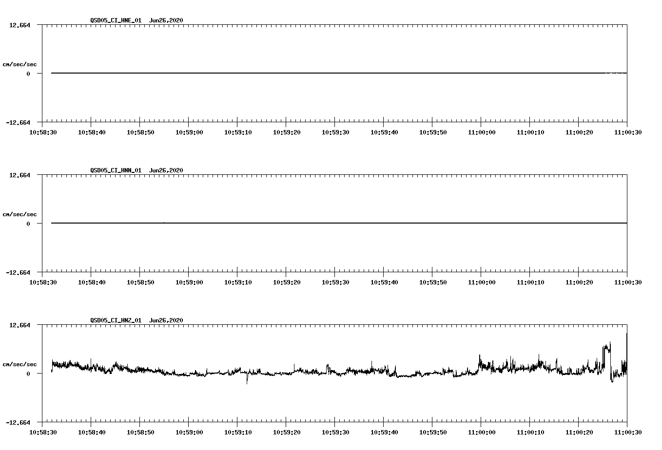Click the 11:00:00 time label under HNE plot

click(x=481, y=132)
